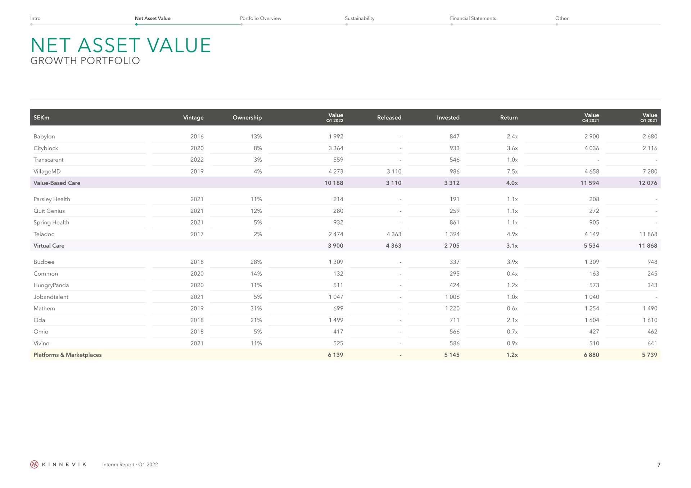Select the Quit Genius row label

pos(49,211)
